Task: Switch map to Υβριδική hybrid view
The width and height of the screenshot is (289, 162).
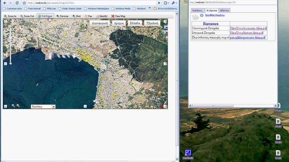Action: pos(152,23)
